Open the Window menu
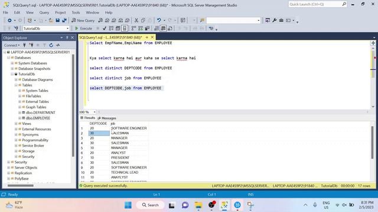The width and height of the screenshot is (378, 212). point(92,12)
